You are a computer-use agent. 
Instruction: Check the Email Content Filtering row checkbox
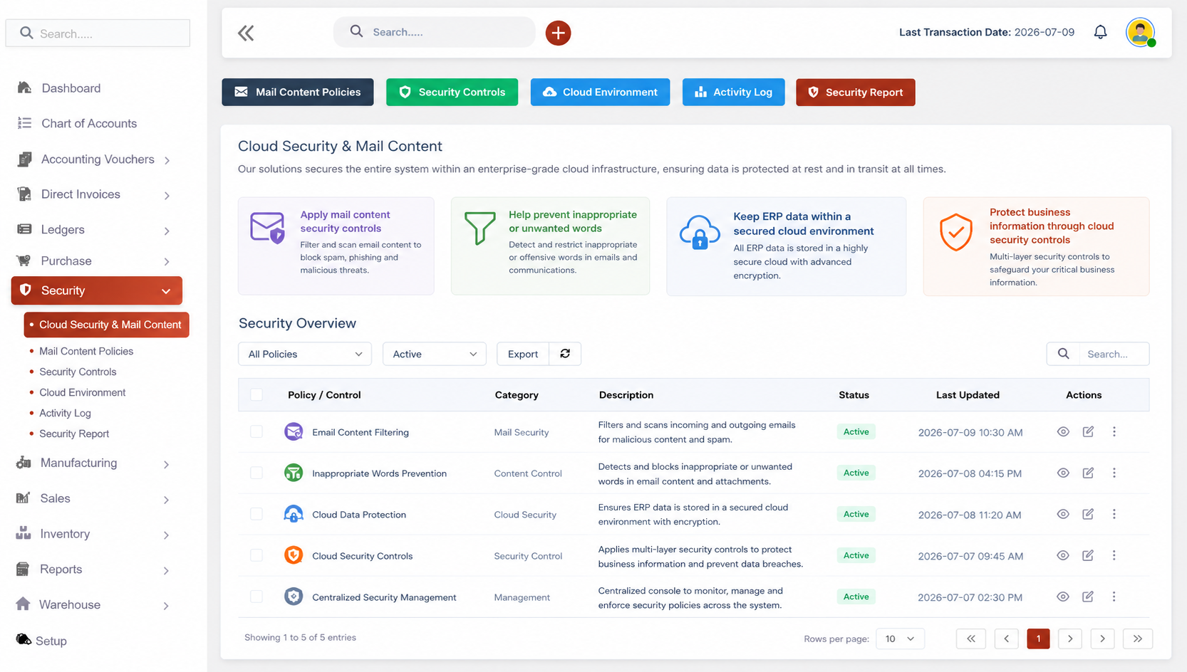[x=256, y=431]
